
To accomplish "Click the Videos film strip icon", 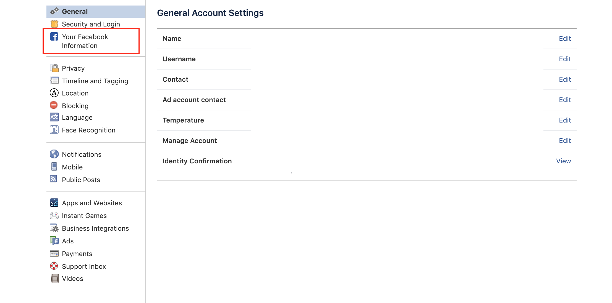I will 54,278.
